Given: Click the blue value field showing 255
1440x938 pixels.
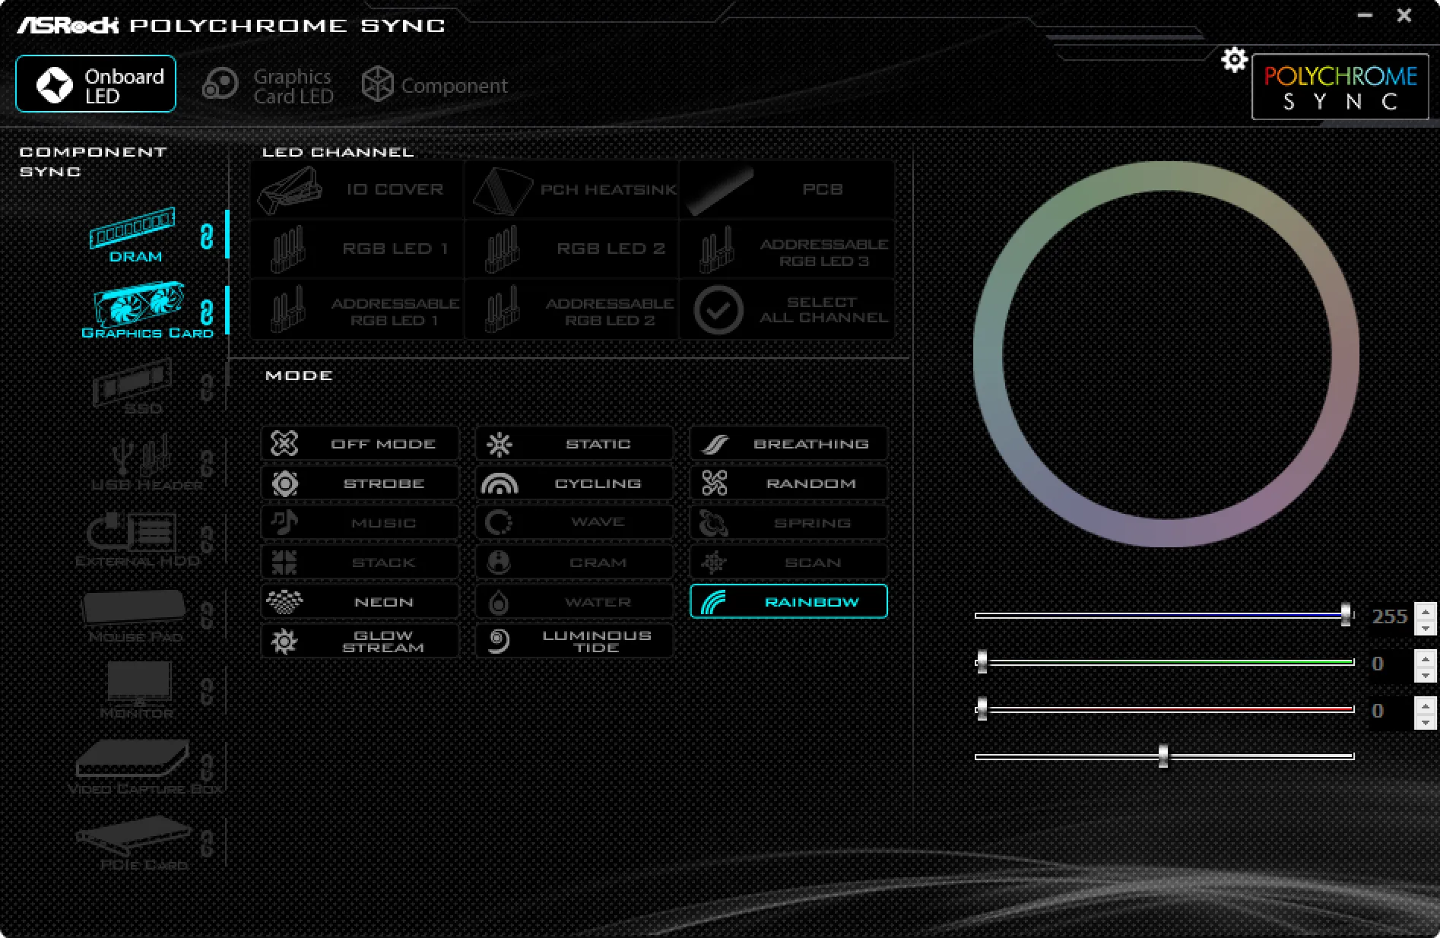Looking at the screenshot, I should (1391, 616).
